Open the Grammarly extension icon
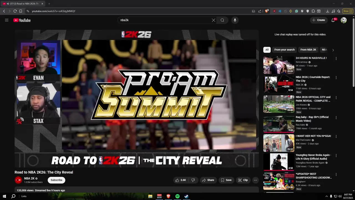Image resolution: width=355 pixels, height=200 pixels. [x=296, y=11]
